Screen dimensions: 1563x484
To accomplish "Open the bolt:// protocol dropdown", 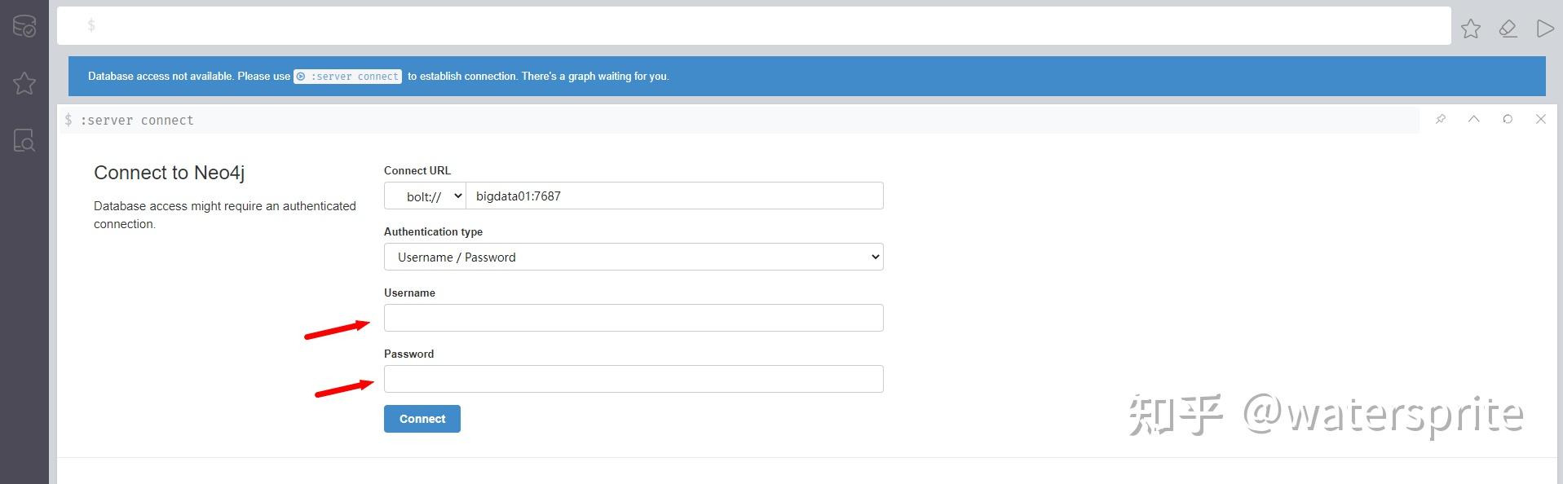I will (425, 196).
